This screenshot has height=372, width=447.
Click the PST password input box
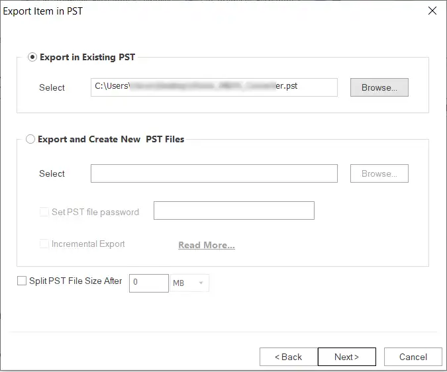234,210
